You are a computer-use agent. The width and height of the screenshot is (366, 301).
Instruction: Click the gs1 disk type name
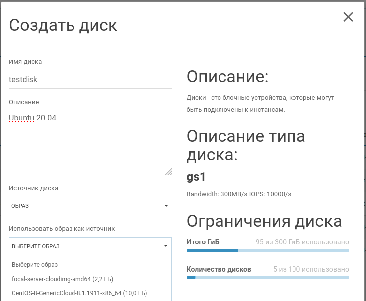[196, 177]
